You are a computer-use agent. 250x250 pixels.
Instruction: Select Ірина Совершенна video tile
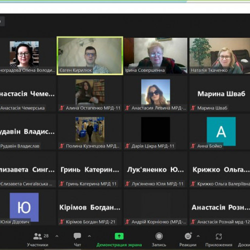(x=155, y=55)
